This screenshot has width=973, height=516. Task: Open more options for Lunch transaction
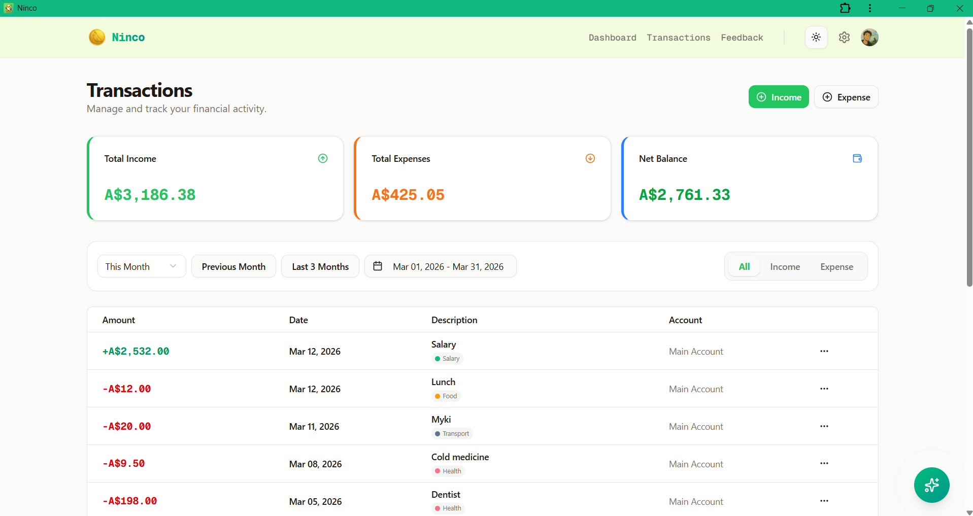point(824,389)
